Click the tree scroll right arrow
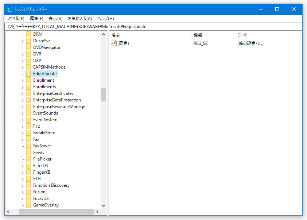The height and width of the screenshot is (220, 307). tap(97, 212)
